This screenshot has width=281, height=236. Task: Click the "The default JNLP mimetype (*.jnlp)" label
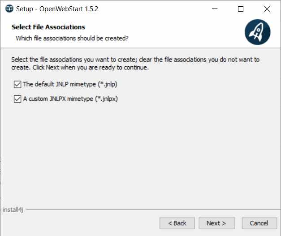pyautogui.click(x=70, y=84)
